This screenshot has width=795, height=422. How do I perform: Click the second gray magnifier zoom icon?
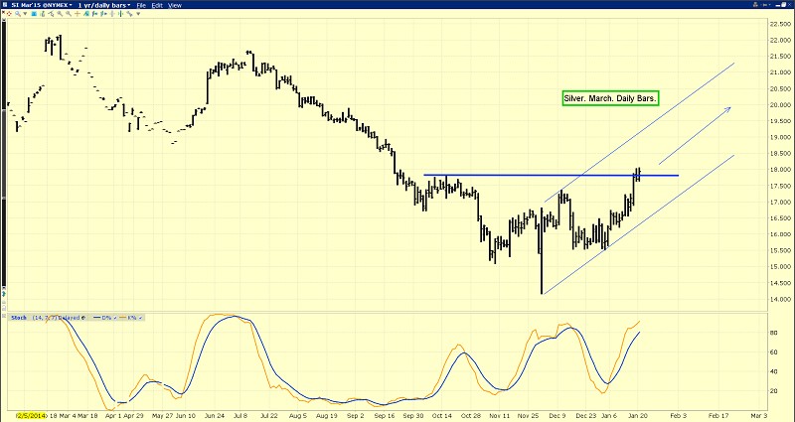tap(69, 14)
